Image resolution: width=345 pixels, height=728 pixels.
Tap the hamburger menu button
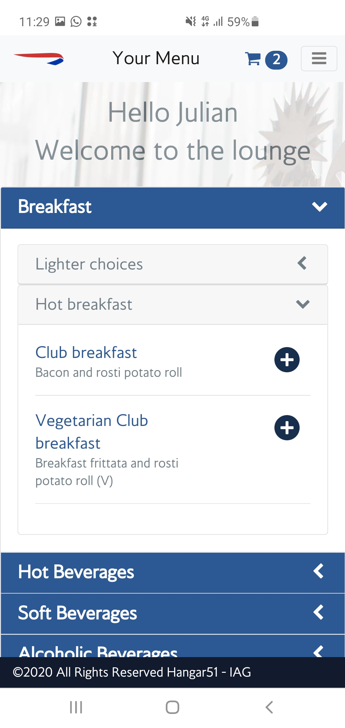coord(319,58)
